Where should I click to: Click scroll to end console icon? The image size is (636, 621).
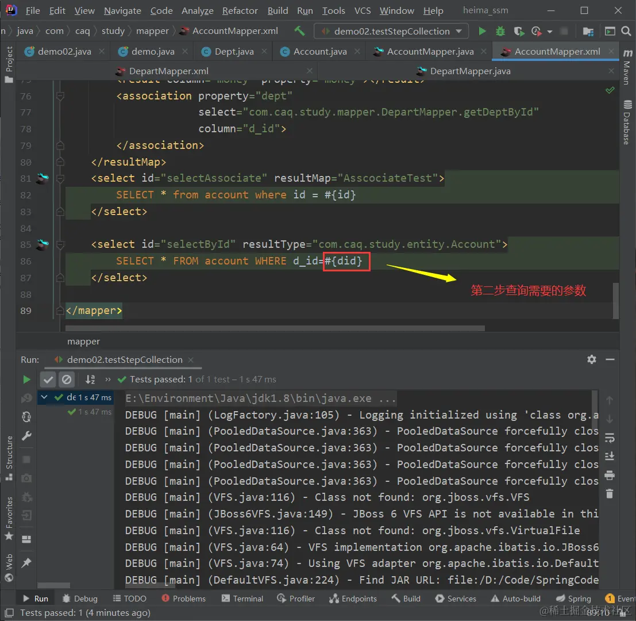pyautogui.click(x=610, y=456)
